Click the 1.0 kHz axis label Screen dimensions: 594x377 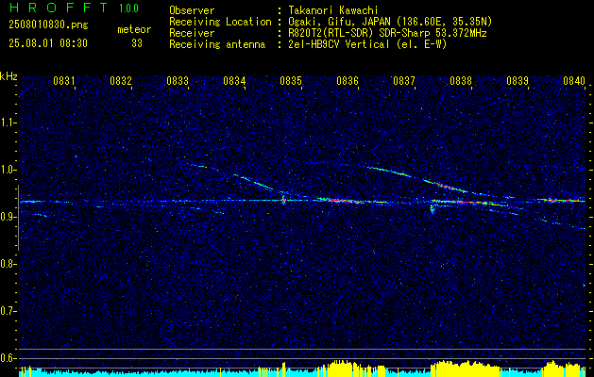click(8, 170)
